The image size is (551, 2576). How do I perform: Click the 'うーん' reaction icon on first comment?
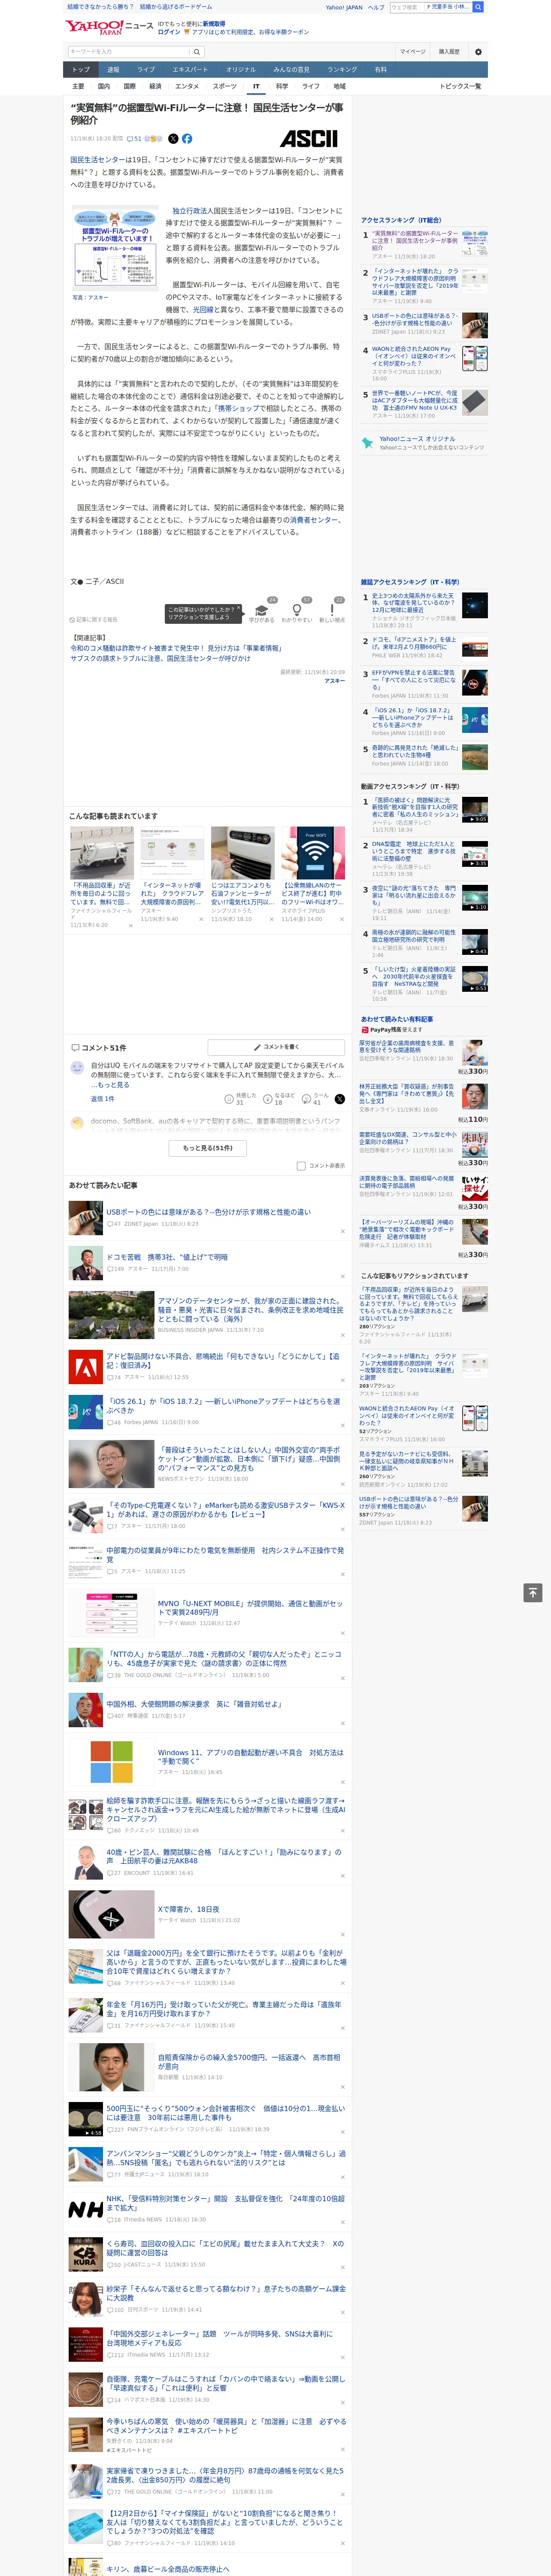pos(306,1099)
